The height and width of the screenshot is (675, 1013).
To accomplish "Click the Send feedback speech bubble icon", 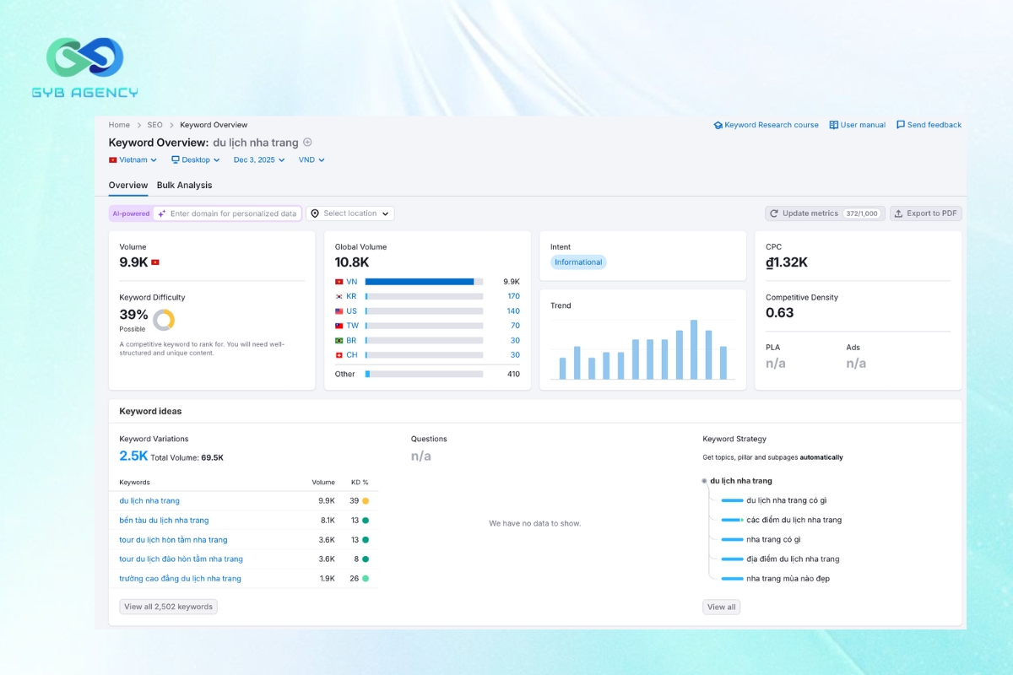I will (x=901, y=125).
